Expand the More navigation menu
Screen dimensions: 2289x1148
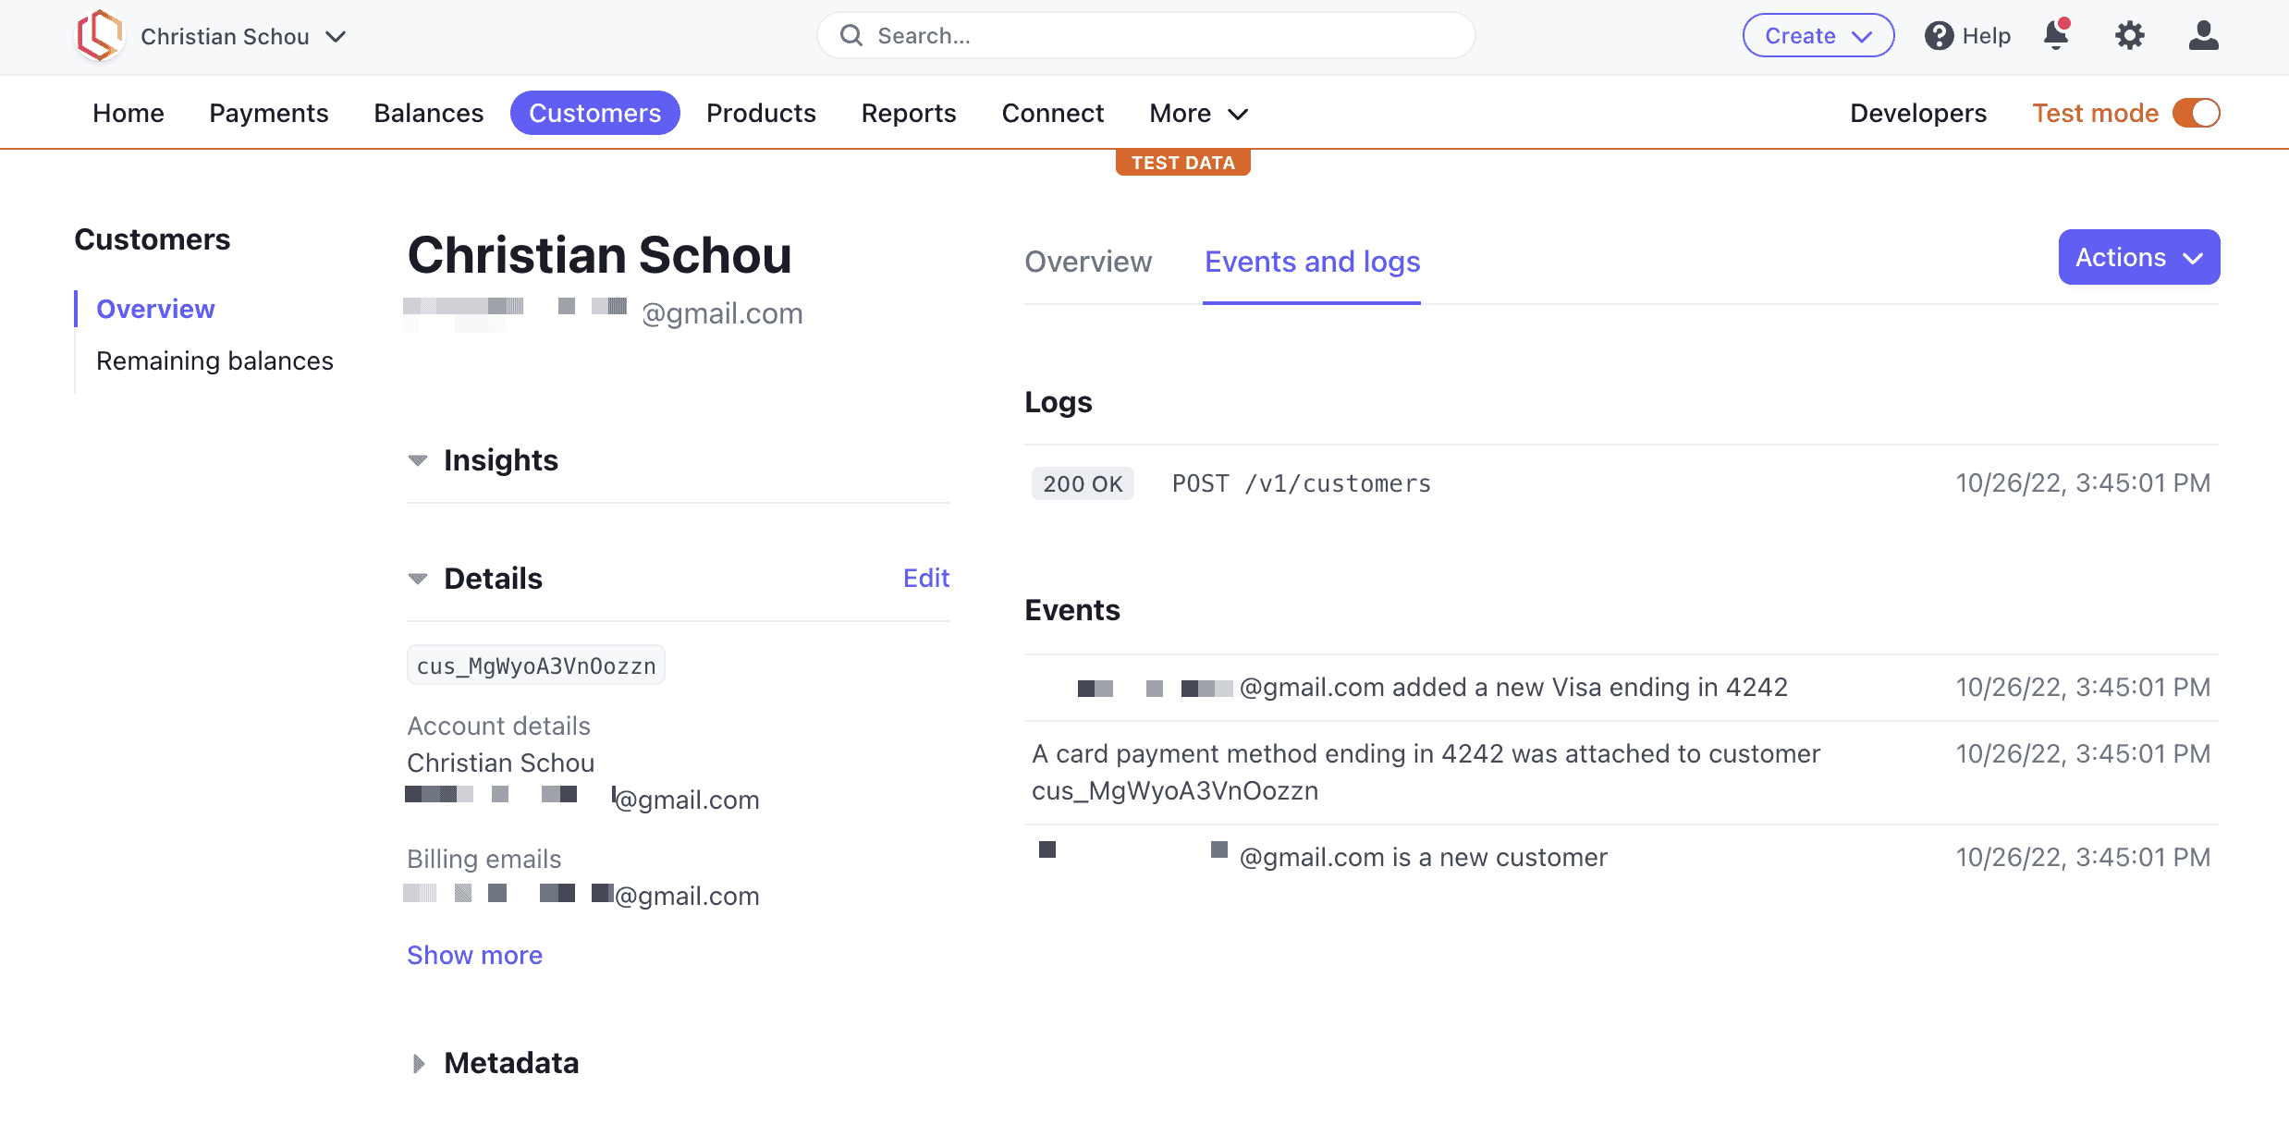(1199, 113)
